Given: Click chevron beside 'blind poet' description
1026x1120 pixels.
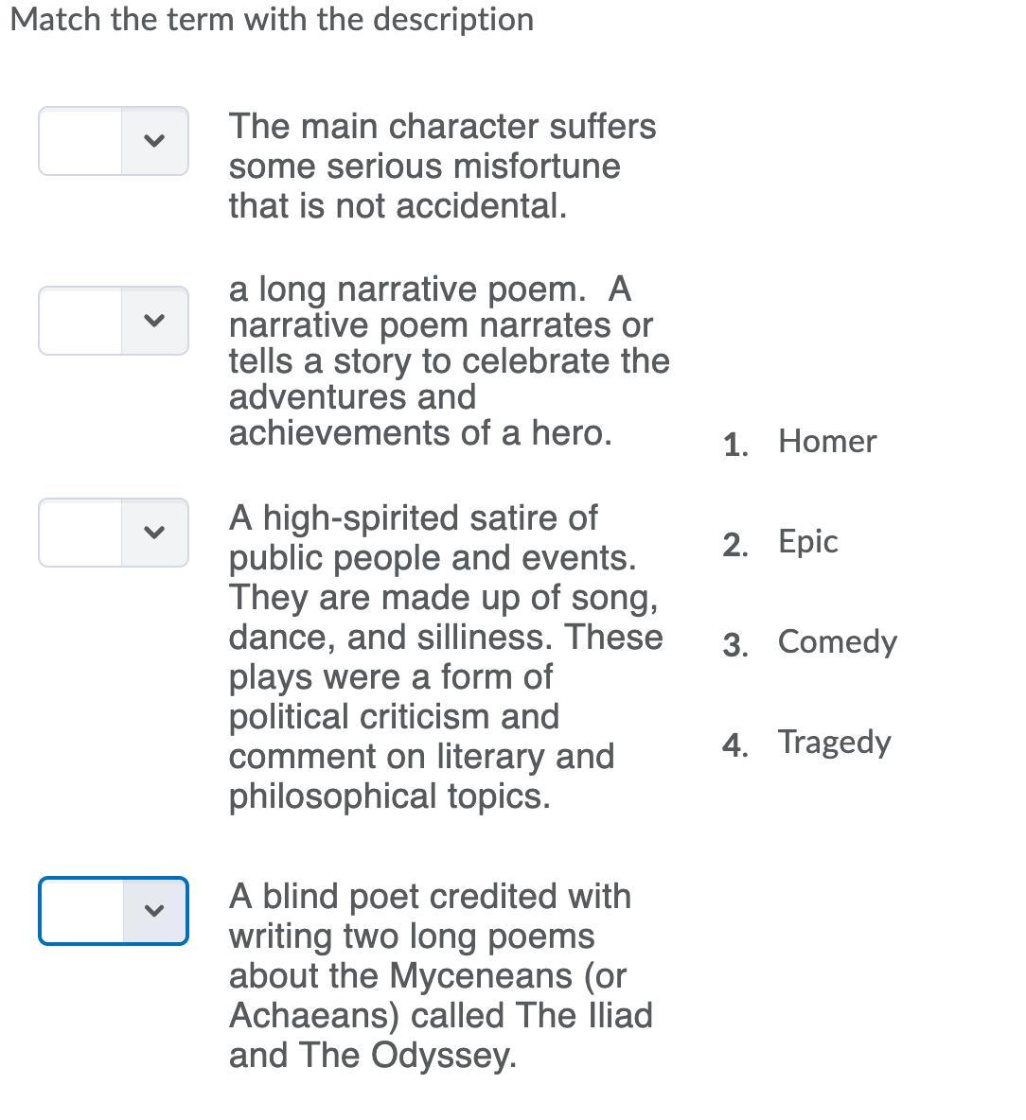Looking at the screenshot, I should (154, 911).
